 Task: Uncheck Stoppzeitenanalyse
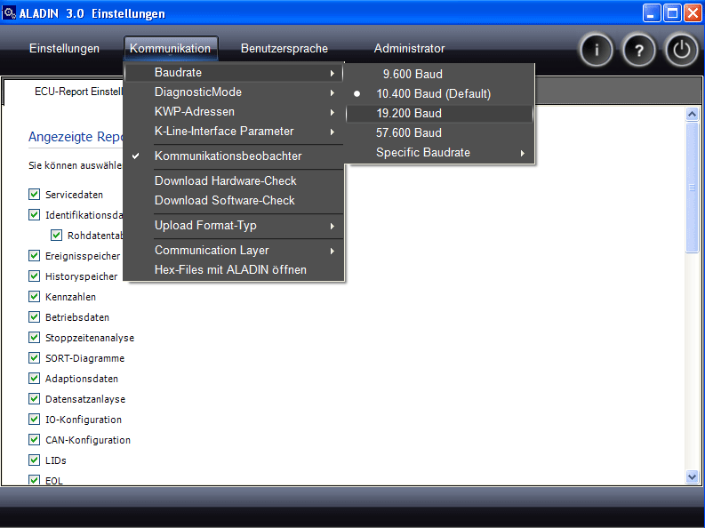[x=34, y=338]
